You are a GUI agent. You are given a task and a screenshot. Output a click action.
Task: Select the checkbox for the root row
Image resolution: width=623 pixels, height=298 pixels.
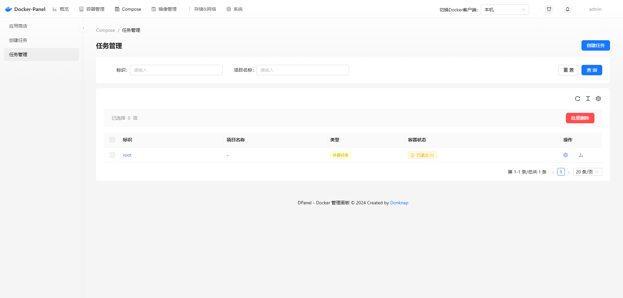[x=112, y=155]
